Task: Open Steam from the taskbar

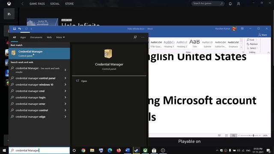Action: 137,150
